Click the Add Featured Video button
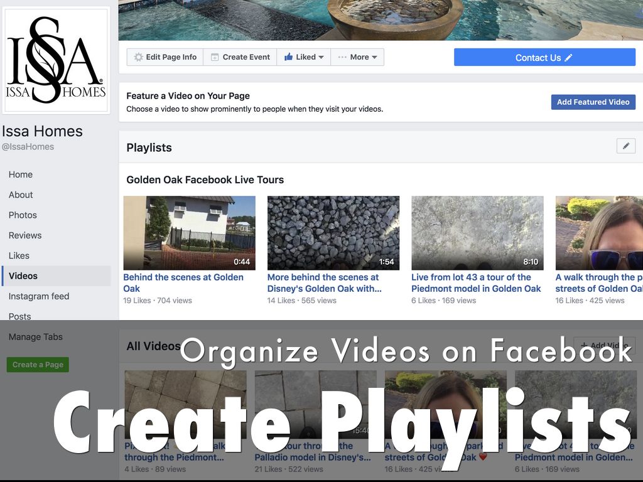The height and width of the screenshot is (482, 643). click(593, 102)
